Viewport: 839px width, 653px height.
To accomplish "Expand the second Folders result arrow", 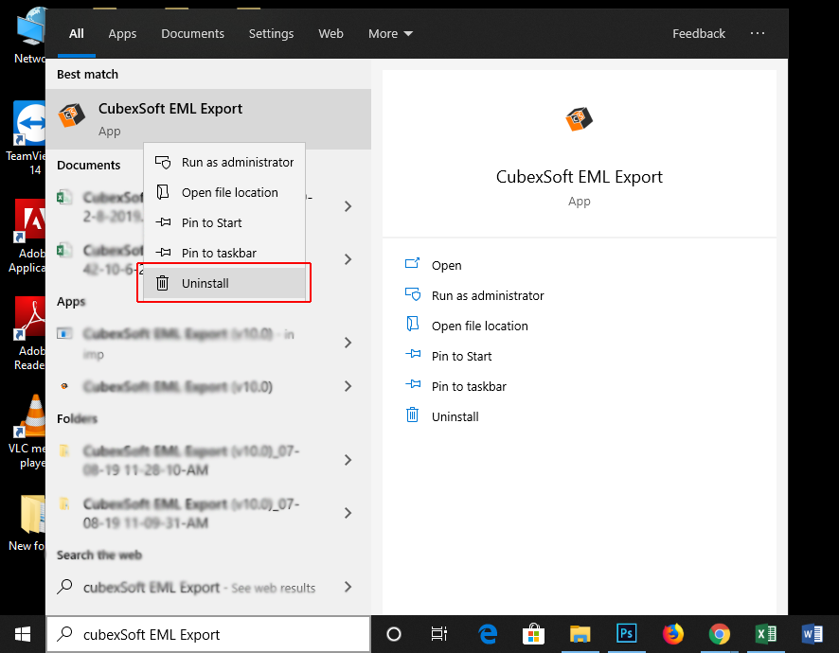I will pyautogui.click(x=348, y=513).
